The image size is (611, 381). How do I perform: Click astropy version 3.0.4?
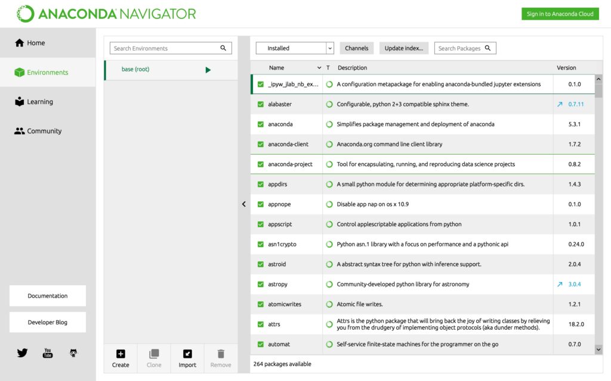coord(575,284)
